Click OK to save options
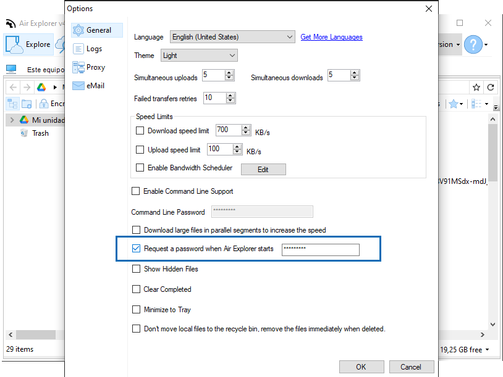Image resolution: width=503 pixels, height=377 pixels. (361, 367)
